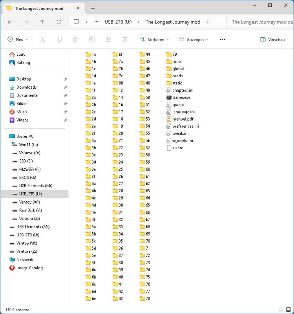Select the global folder
The height and width of the screenshot is (314, 294).
coord(175,69)
